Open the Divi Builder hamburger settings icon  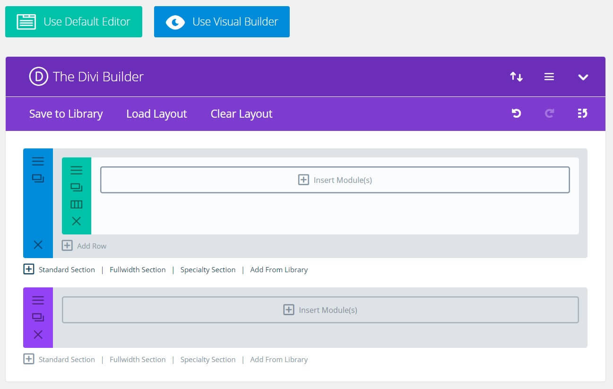coord(549,77)
